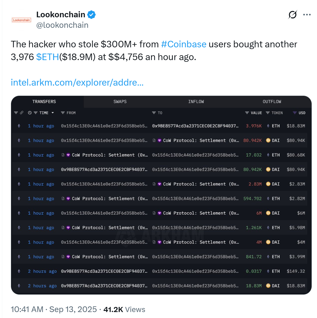Switch to the INFLOW tab
This screenshot has height=318, width=317.
pos(196,101)
